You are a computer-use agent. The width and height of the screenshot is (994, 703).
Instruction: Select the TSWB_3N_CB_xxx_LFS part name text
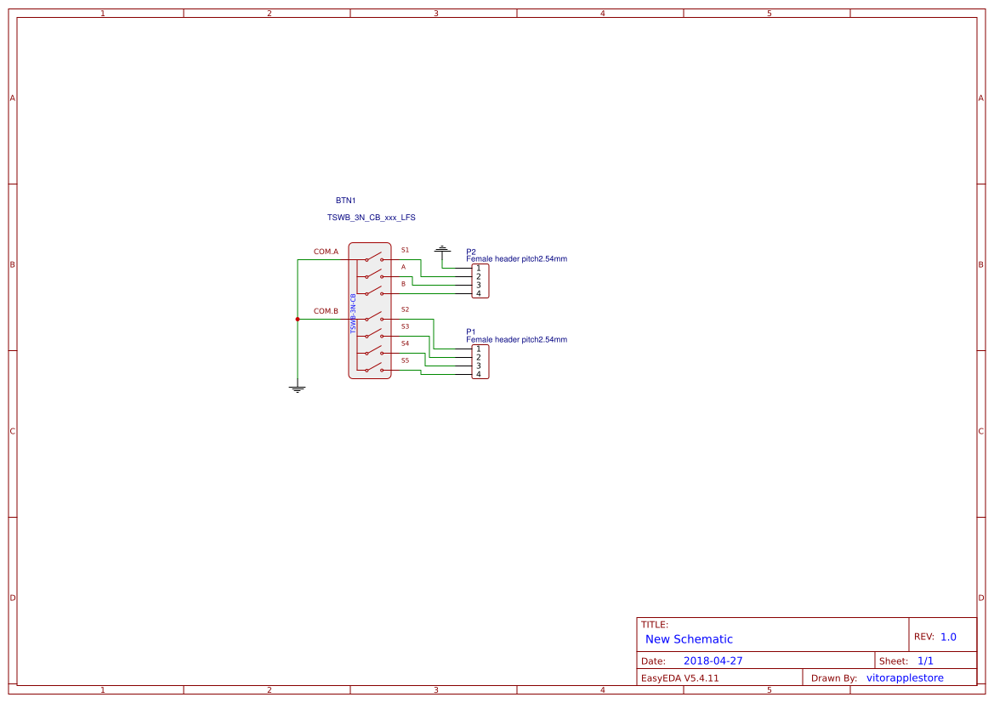(371, 217)
